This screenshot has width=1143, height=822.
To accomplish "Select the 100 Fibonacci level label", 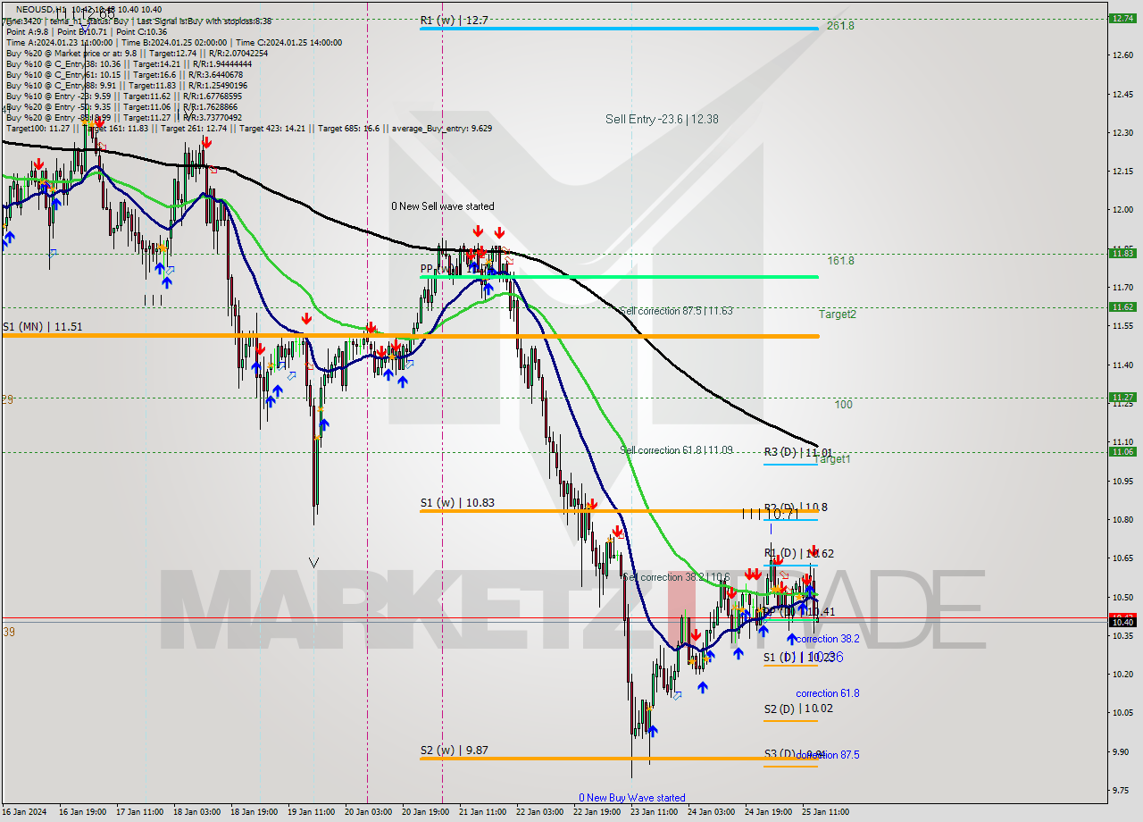I will (843, 405).
